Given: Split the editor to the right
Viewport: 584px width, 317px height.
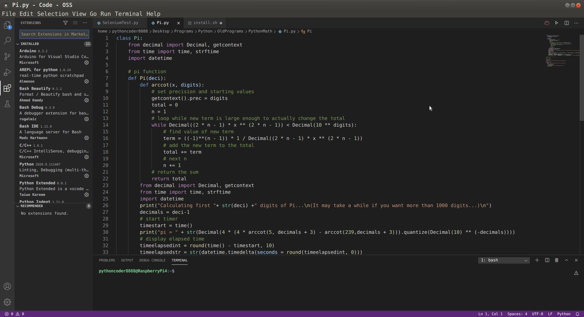Looking at the screenshot, I should coord(567,23).
